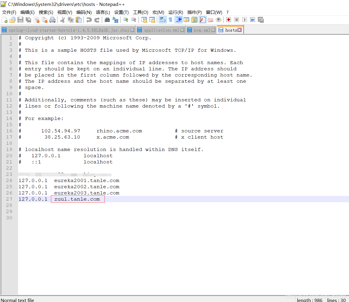Open user defined language icon
Image resolution: width=349 pixels, height=302 pixels.
[186, 20]
